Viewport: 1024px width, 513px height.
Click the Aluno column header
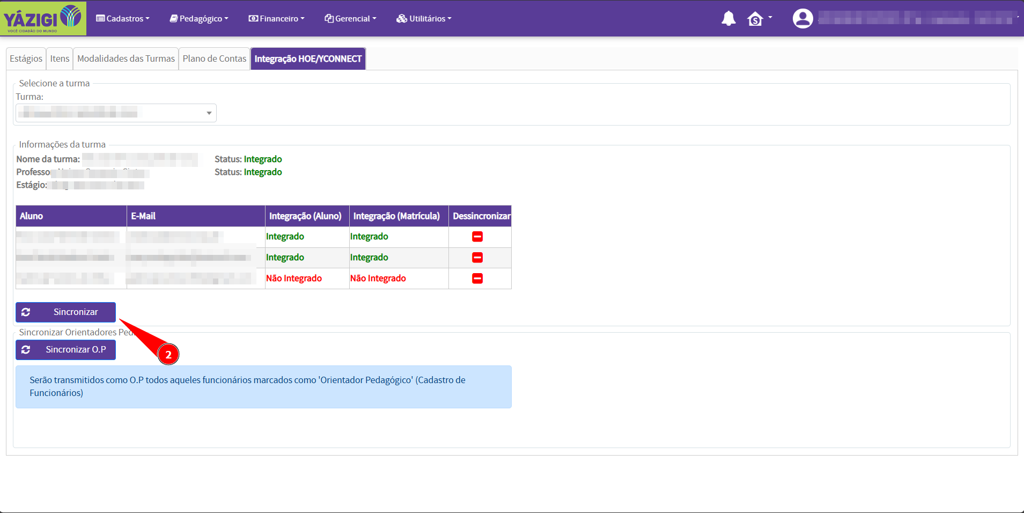pos(71,216)
